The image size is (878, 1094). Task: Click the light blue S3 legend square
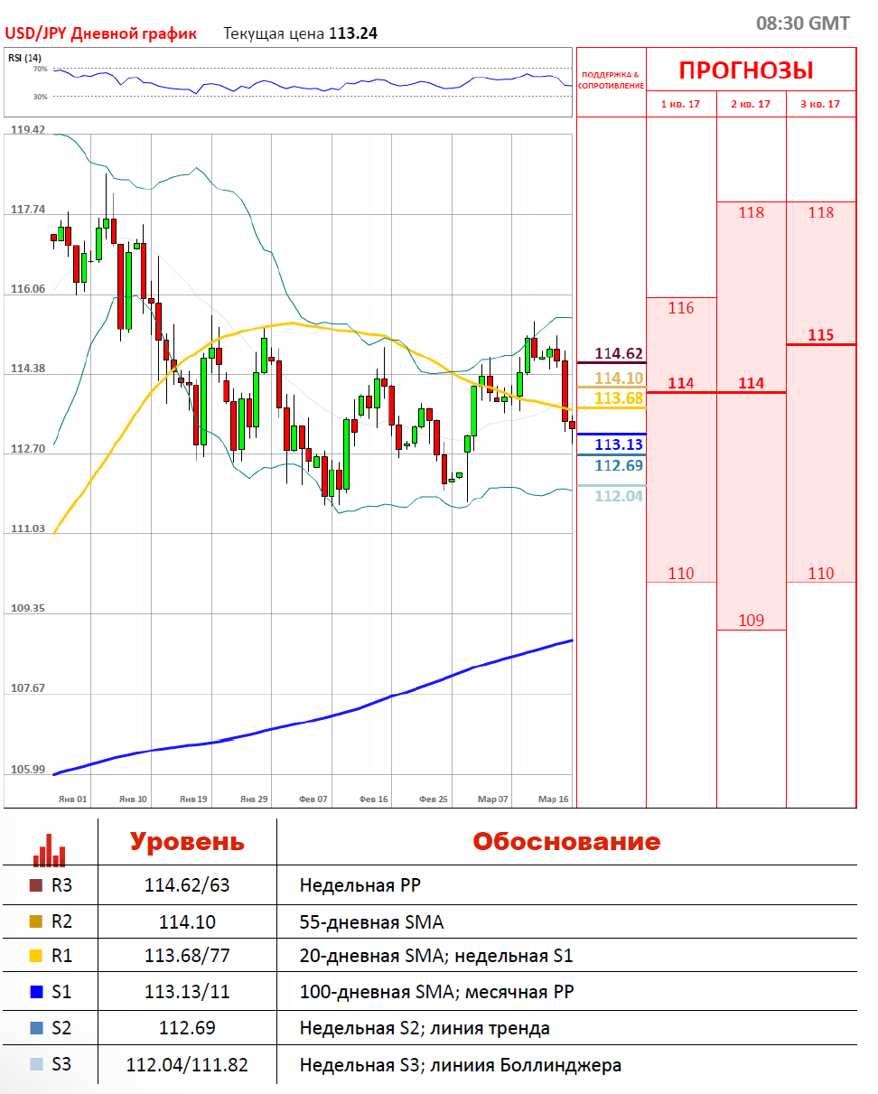pos(36,1065)
